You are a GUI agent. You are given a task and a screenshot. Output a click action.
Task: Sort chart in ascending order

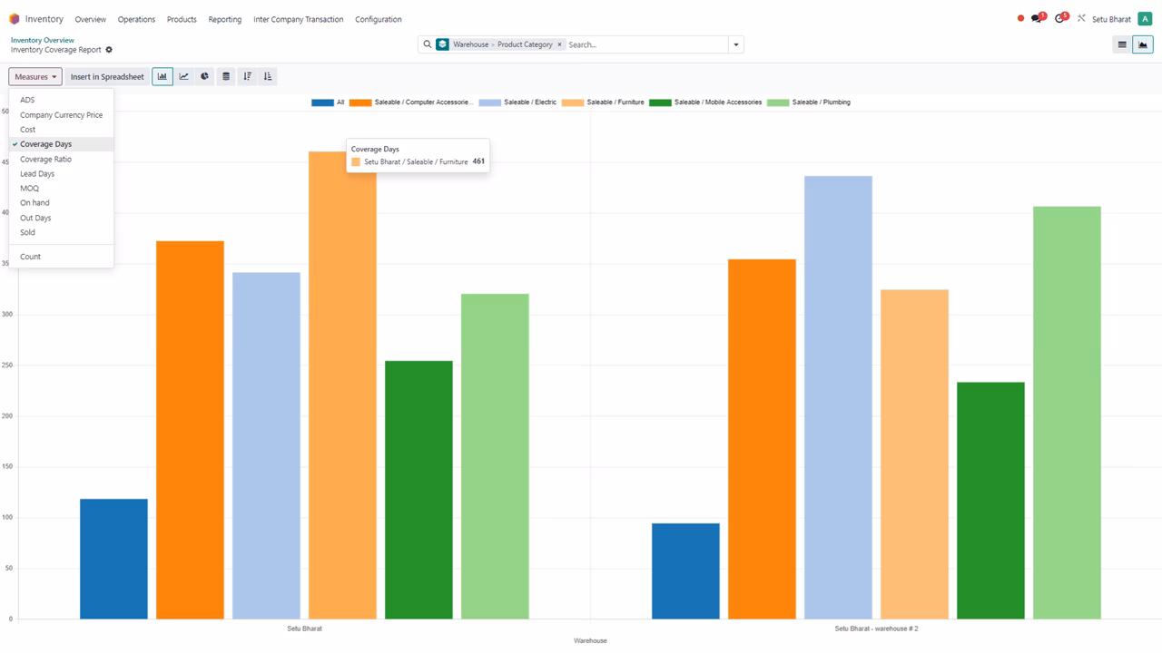coord(268,77)
